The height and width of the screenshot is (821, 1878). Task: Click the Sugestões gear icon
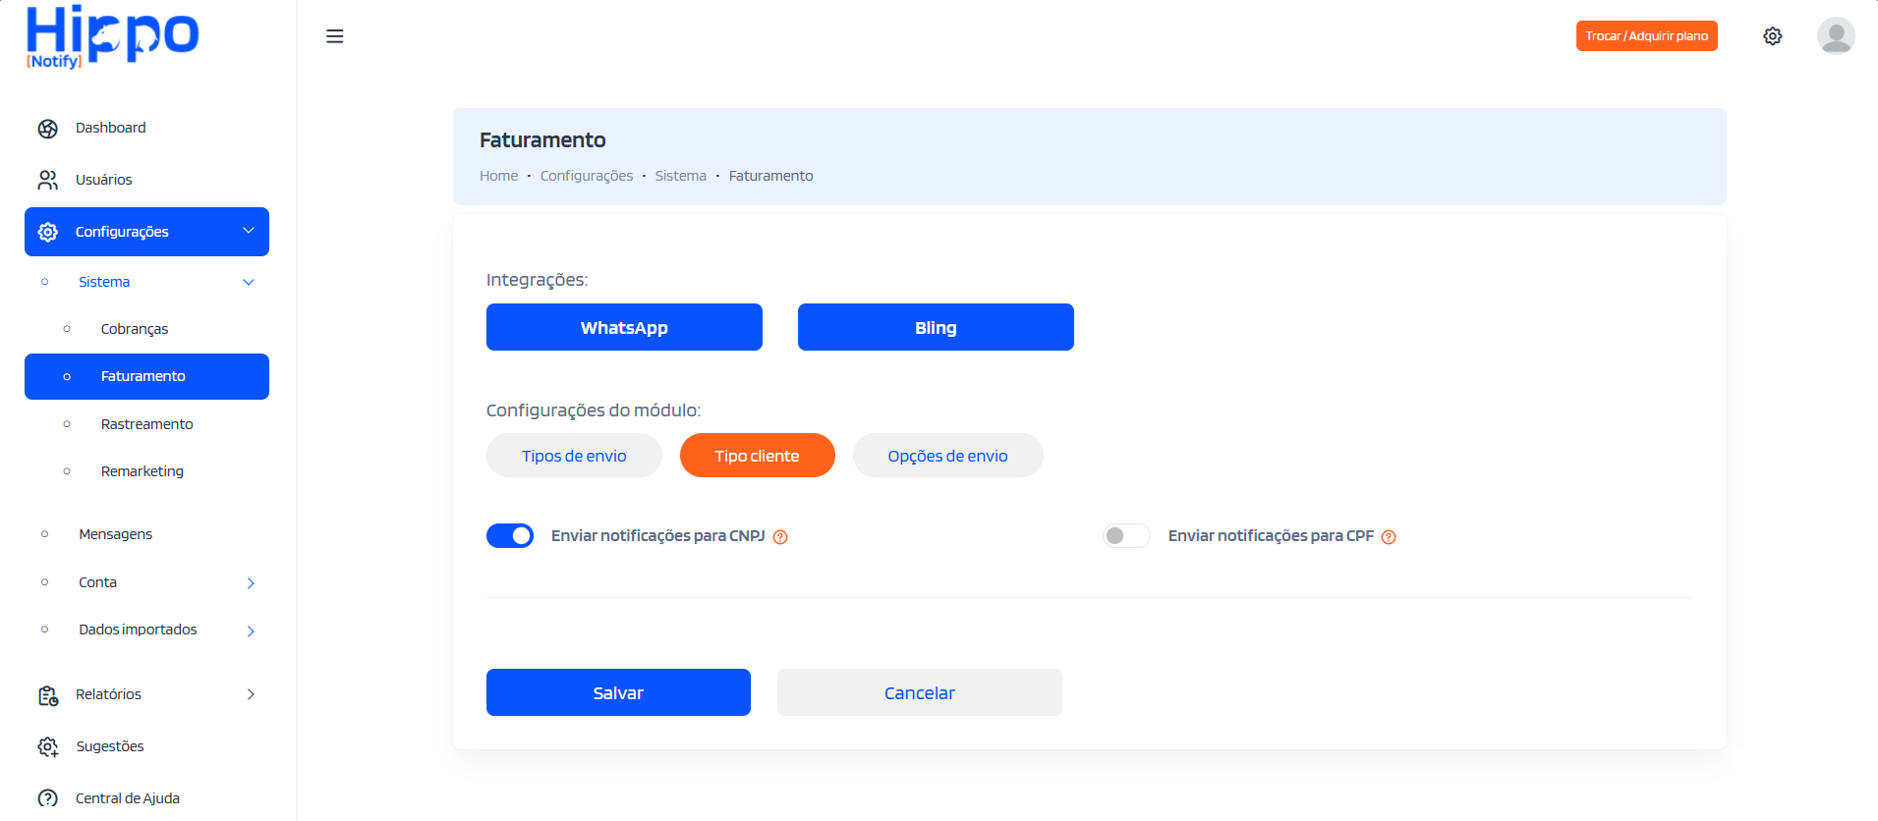[x=47, y=747]
